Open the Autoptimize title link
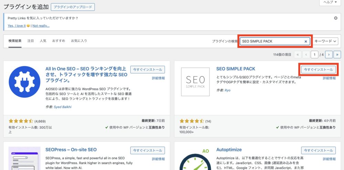Screen dimensions: 344x170 [x=229, y=150]
